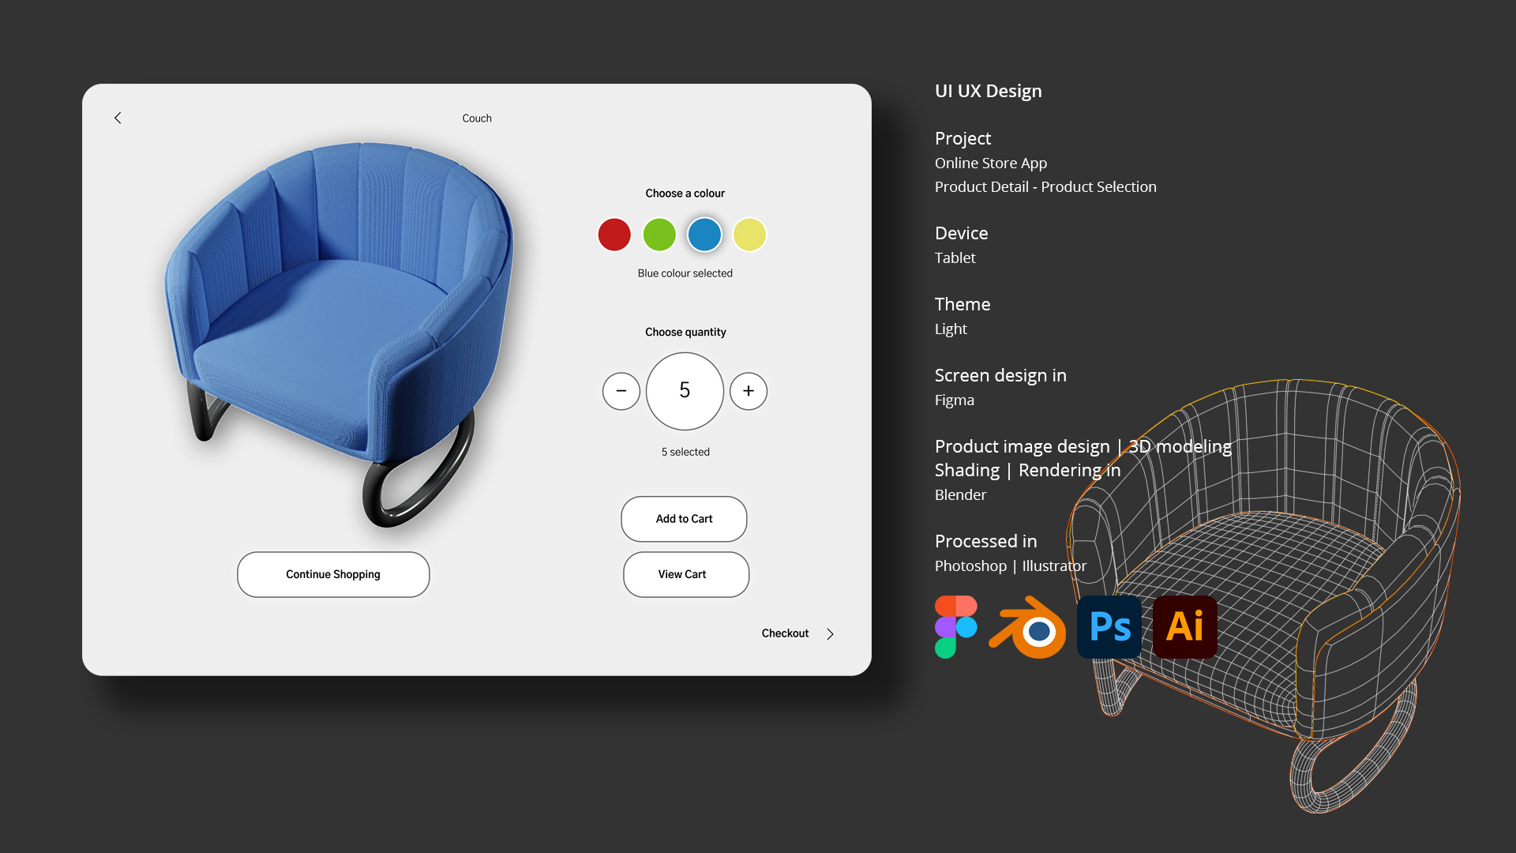
Task: Click the Checkout link
Action: coord(785,633)
